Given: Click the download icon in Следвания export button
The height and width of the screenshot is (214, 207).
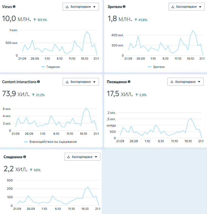Looking at the screenshot, I should [69, 157].
